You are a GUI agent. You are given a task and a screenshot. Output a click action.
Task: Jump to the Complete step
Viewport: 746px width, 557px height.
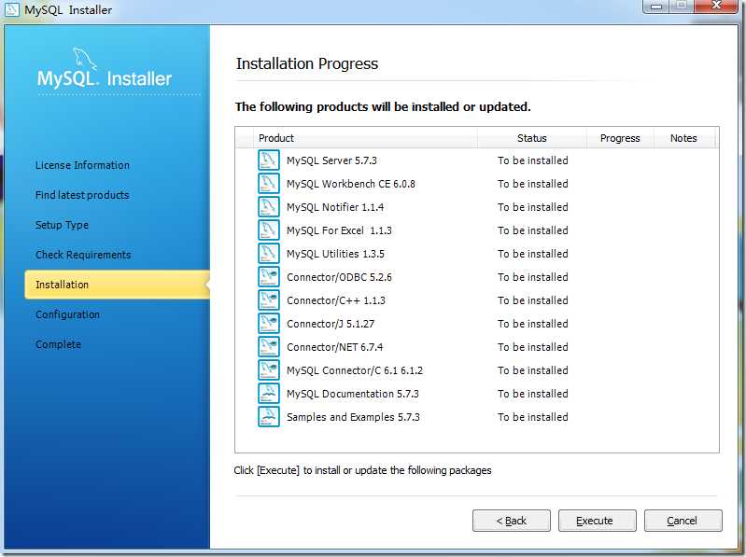58,344
